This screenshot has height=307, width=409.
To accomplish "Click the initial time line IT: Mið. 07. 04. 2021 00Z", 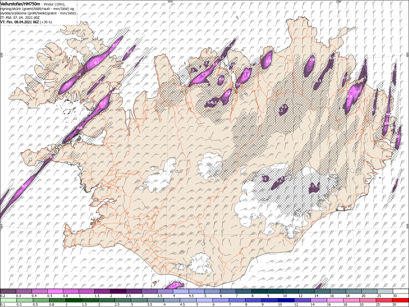I will [20, 18].
